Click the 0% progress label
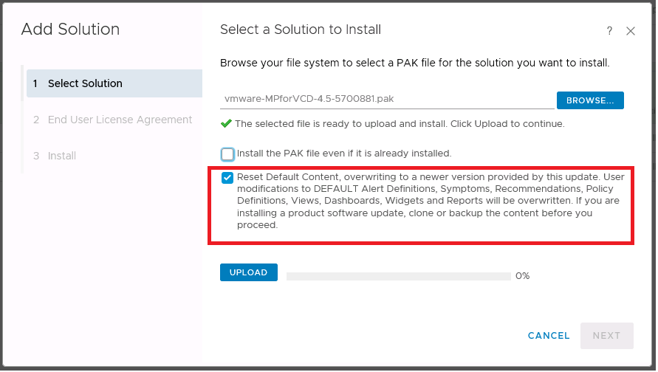Viewport: 658px width, 372px height. click(x=523, y=276)
